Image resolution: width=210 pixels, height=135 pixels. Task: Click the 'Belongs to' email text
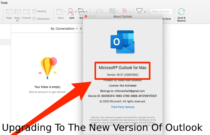coord(122,91)
